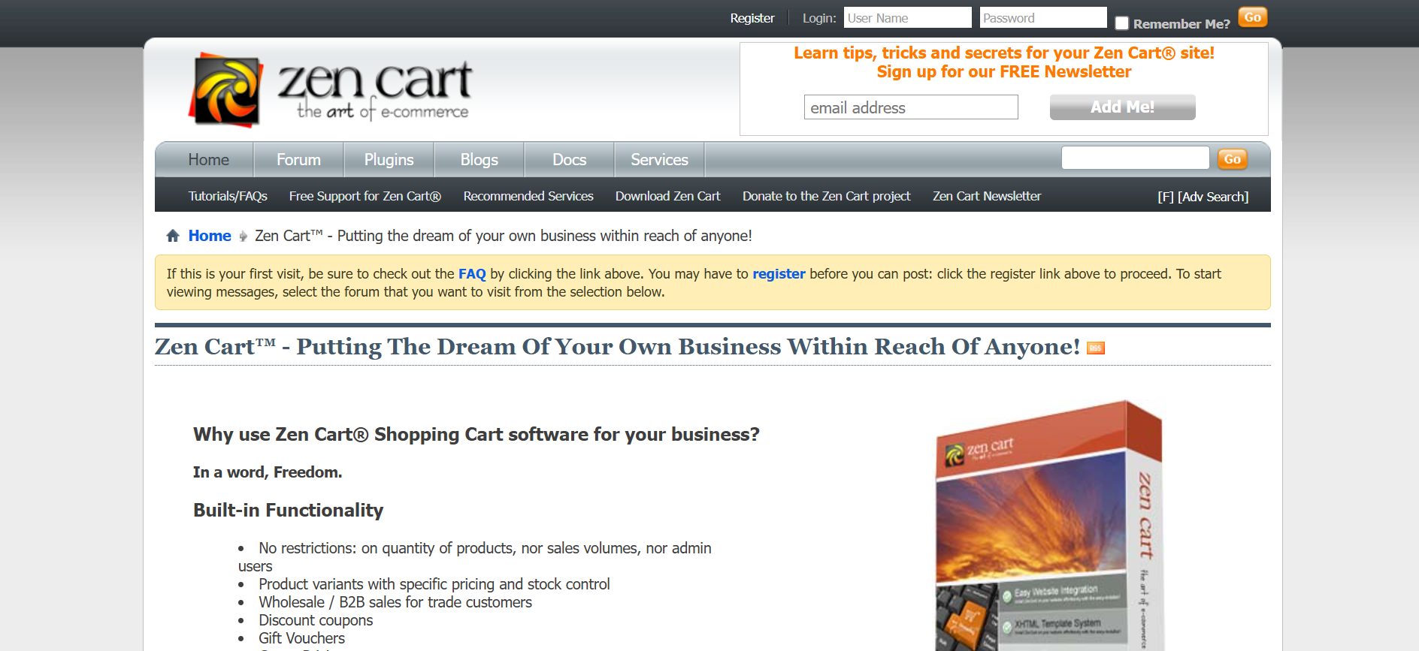Click the newsletter sign-up headline text

pos(1004,62)
